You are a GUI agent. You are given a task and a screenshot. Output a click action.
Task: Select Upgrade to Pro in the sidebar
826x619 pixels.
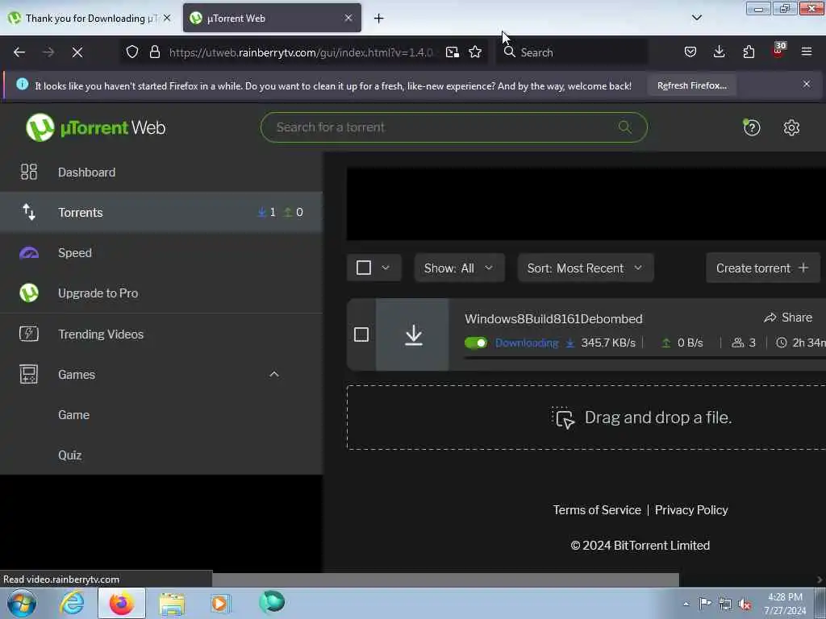161,293
